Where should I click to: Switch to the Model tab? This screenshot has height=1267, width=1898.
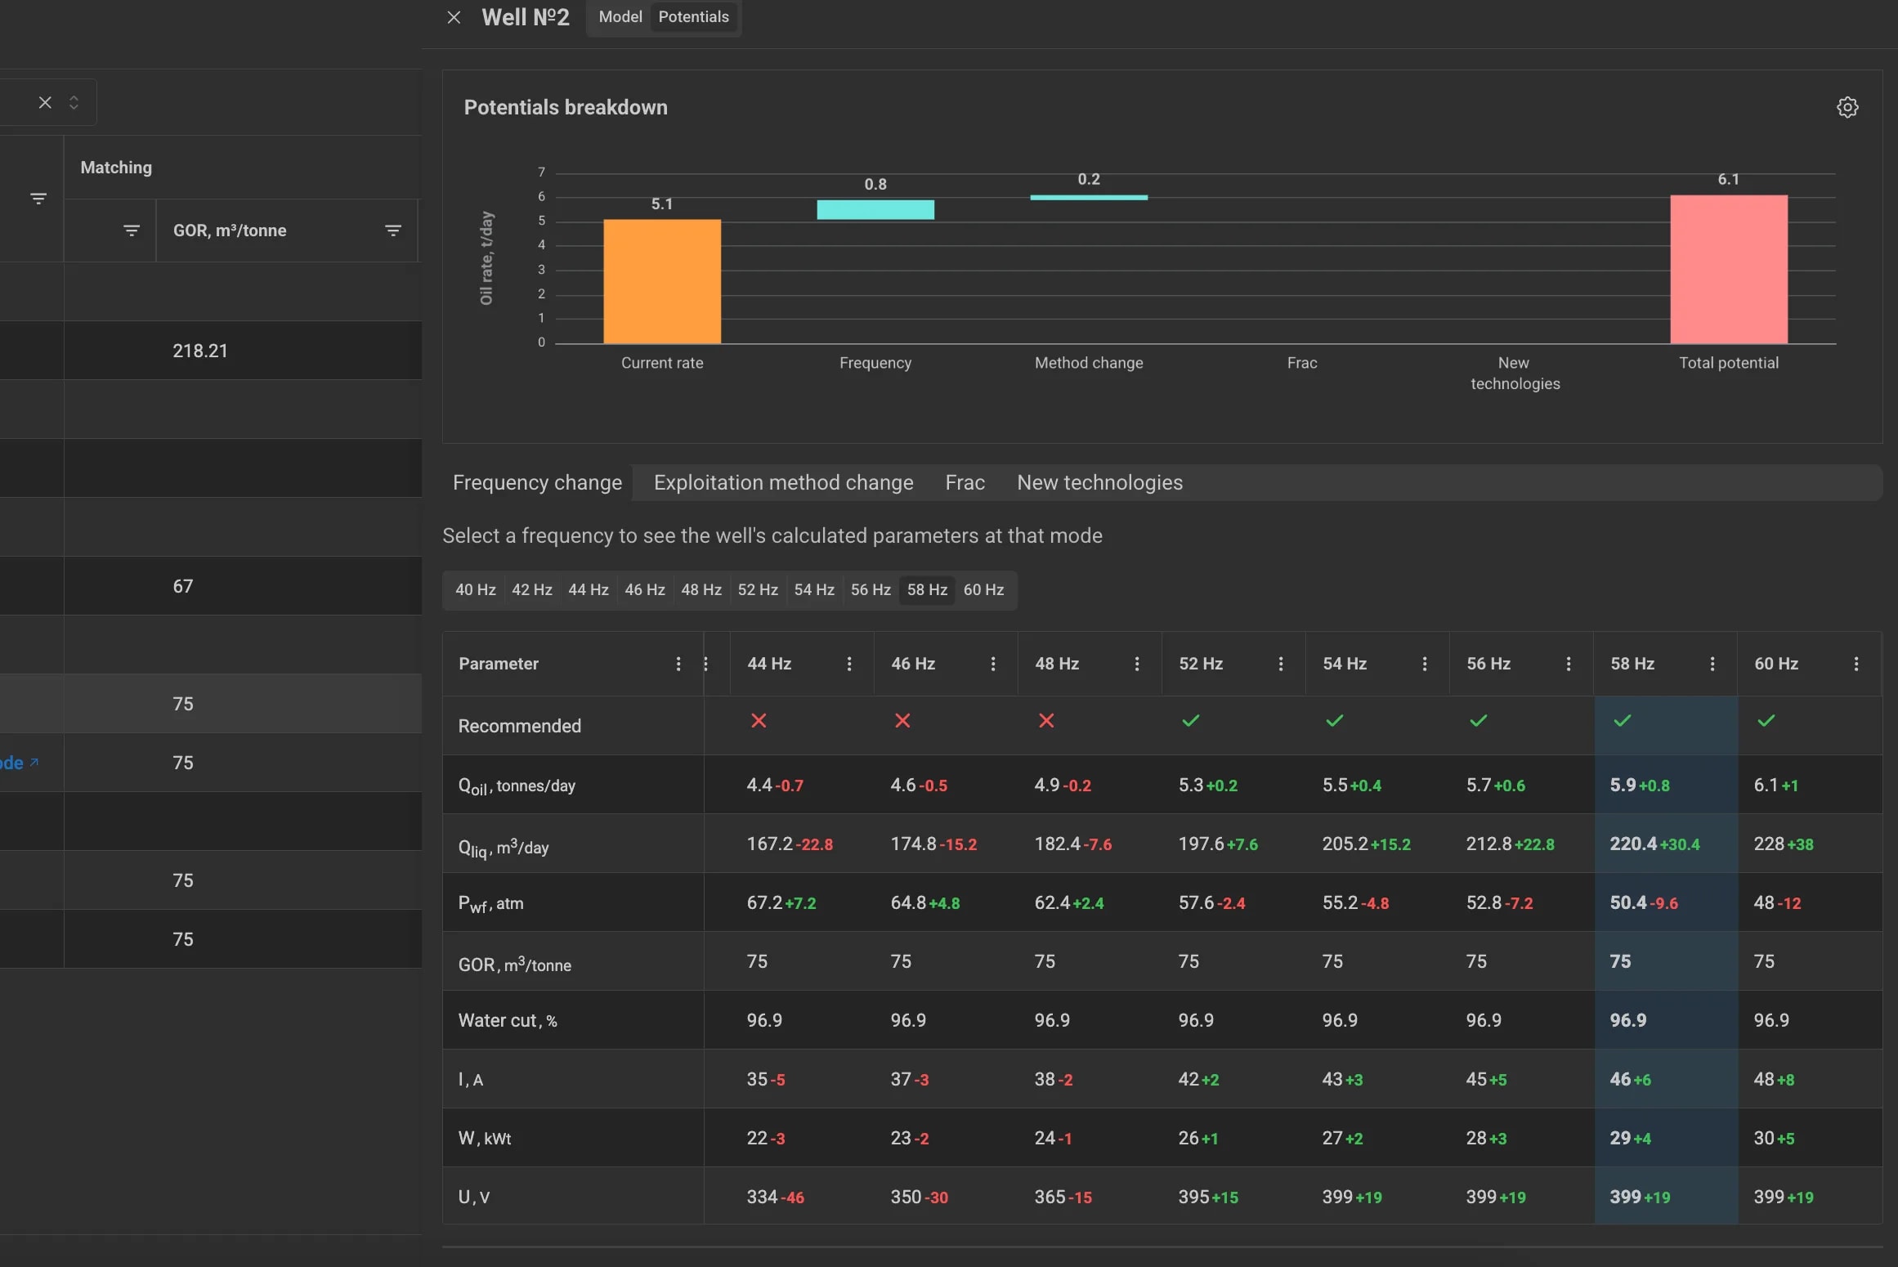coord(620,17)
